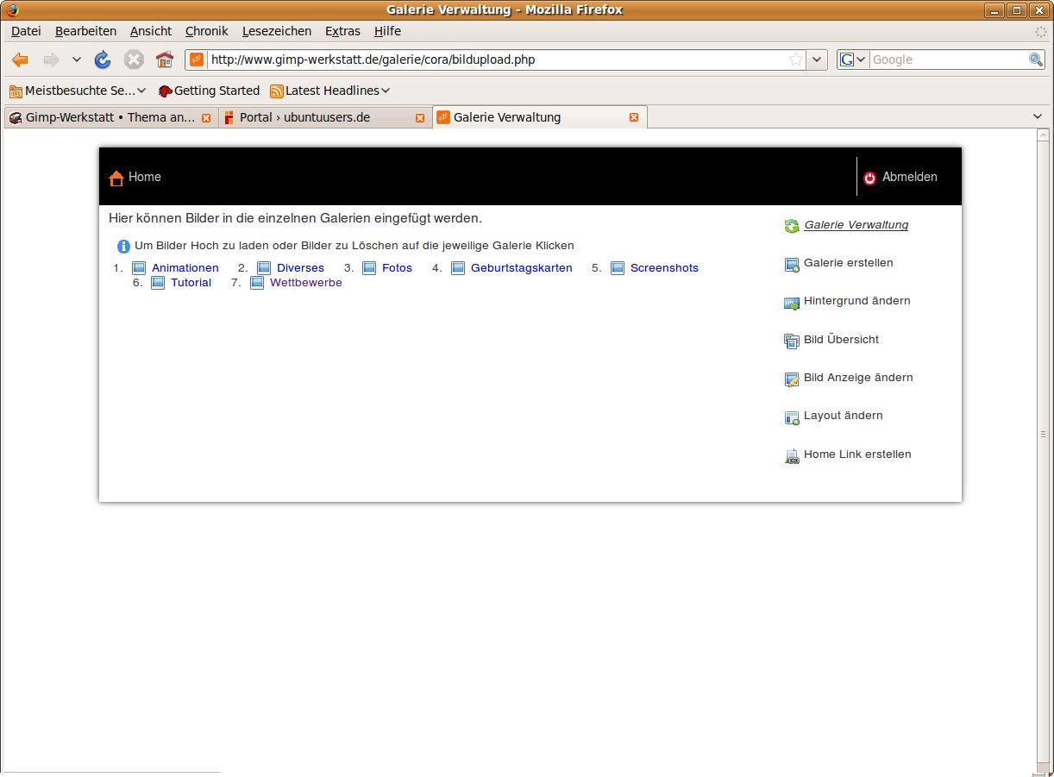1054x777 pixels.
Task: Close the Gimp-Werkstatt tab
Action: tap(206, 118)
